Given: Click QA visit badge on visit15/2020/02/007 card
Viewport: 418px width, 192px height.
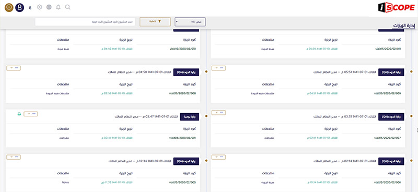Looking at the screenshot, I should click(391, 117).
